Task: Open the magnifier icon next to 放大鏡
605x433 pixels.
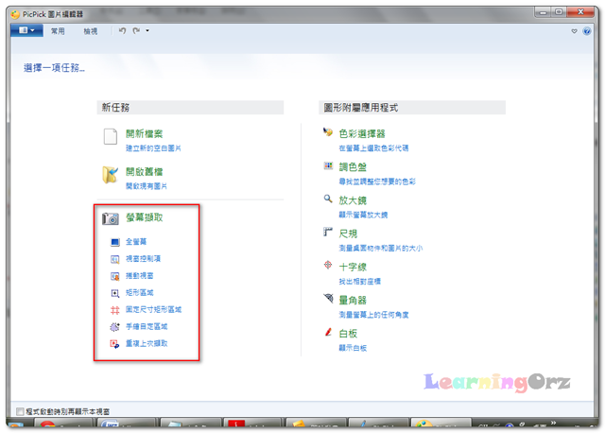Action: click(x=328, y=199)
